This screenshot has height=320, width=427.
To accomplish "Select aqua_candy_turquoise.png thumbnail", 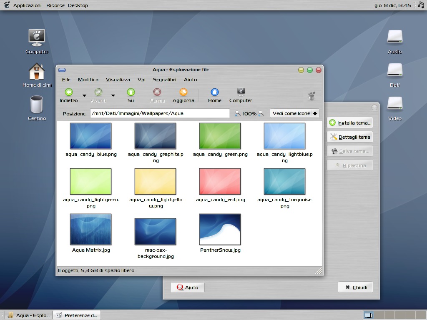I will [284, 181].
